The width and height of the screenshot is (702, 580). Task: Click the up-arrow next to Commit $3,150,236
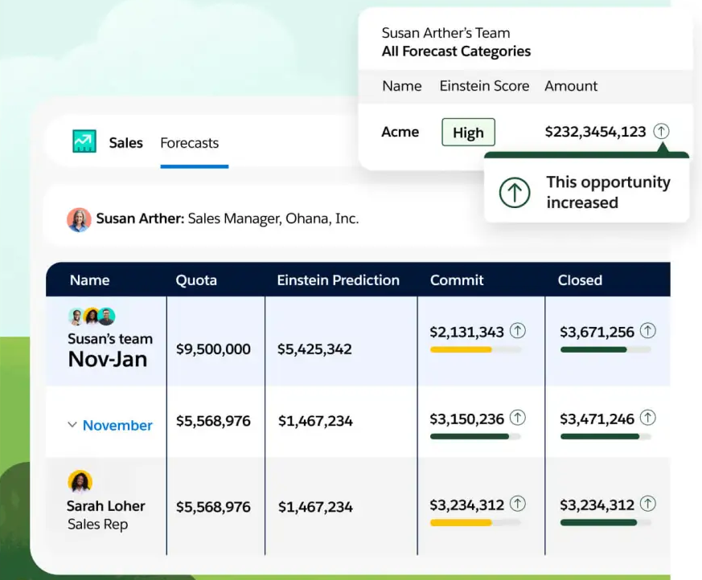pos(518,417)
